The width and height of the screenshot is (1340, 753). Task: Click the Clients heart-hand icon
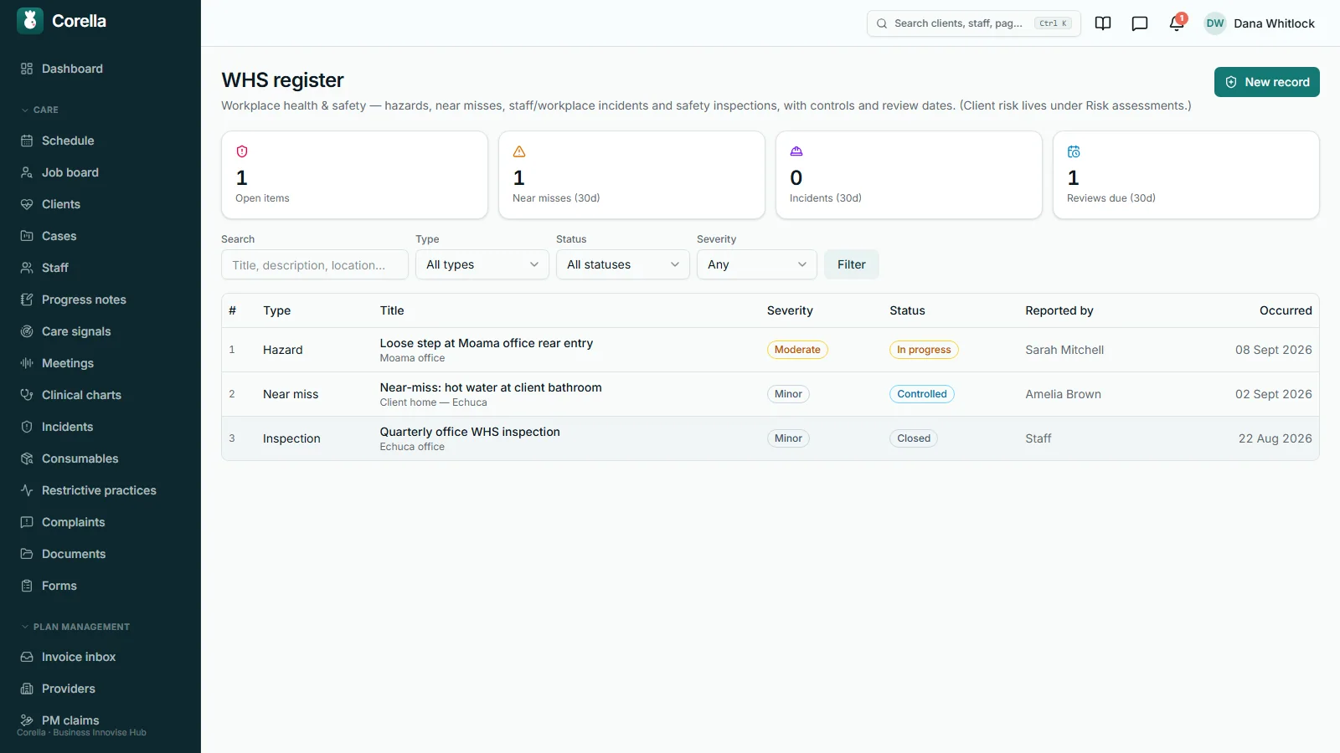[27, 204]
